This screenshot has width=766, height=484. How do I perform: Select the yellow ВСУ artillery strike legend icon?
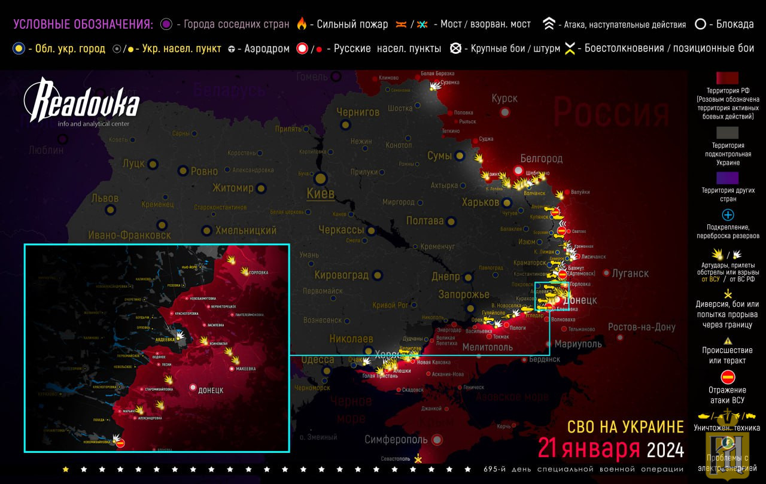tap(716, 254)
